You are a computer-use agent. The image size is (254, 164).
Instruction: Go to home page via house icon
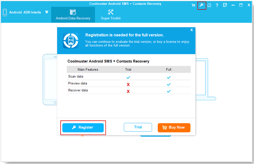209,5
